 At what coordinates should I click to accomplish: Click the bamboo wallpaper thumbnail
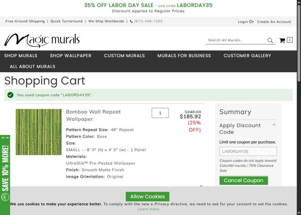[39, 132]
